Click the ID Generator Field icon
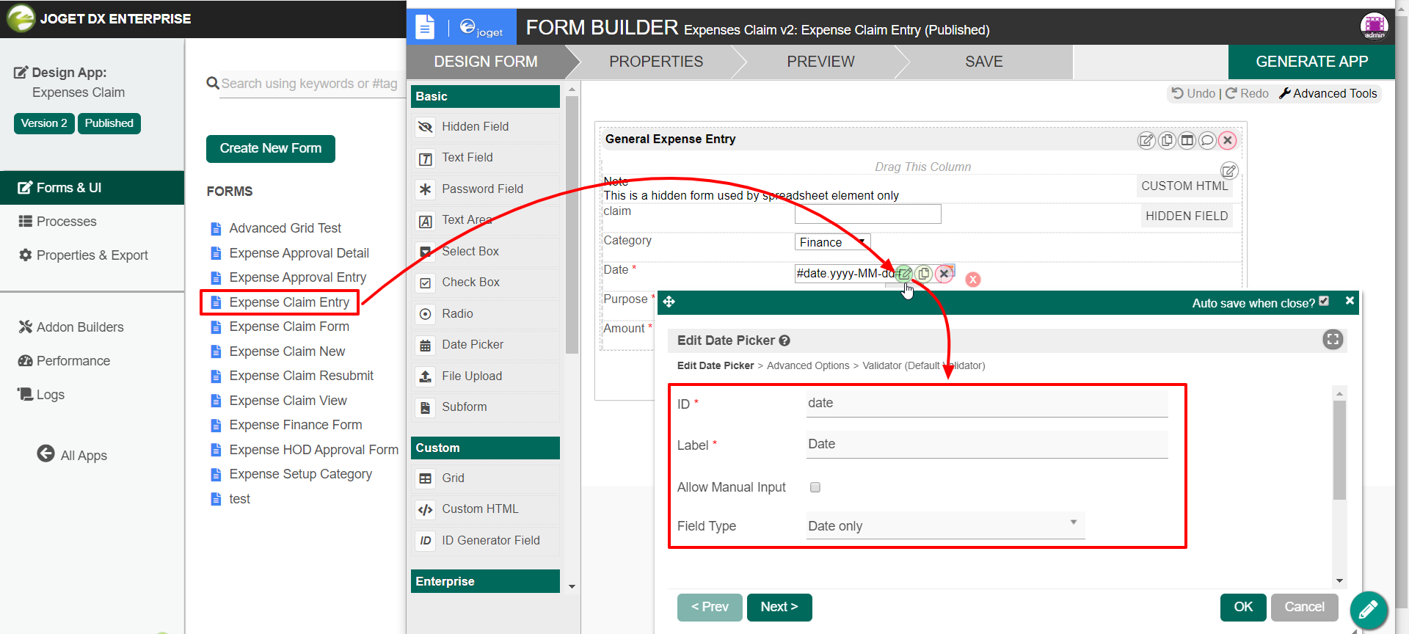This screenshot has width=1409, height=634. [x=425, y=541]
